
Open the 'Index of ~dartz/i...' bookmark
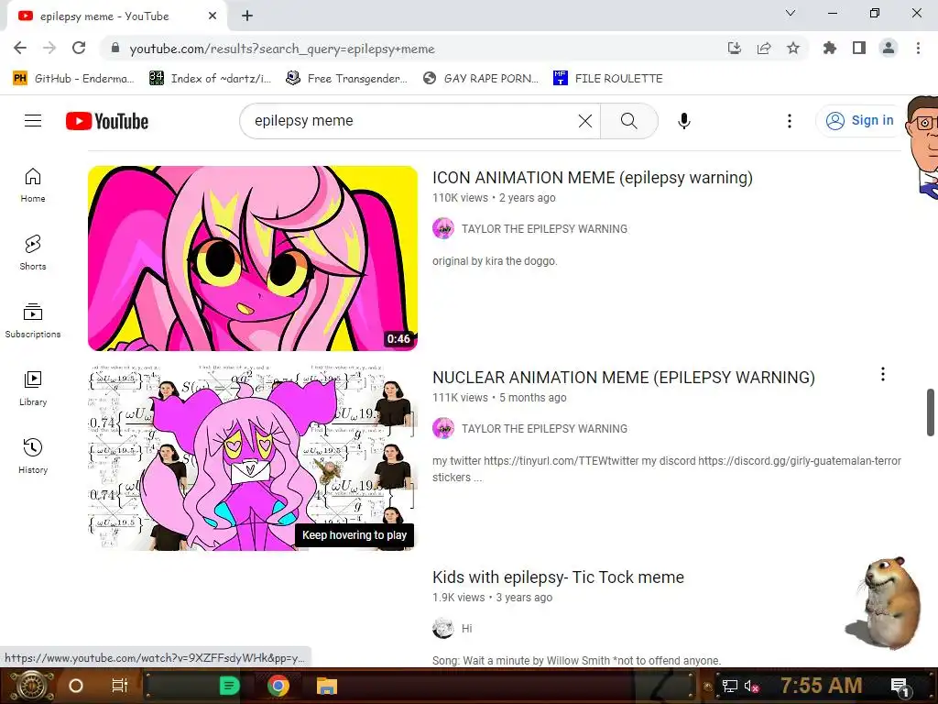click(x=210, y=79)
